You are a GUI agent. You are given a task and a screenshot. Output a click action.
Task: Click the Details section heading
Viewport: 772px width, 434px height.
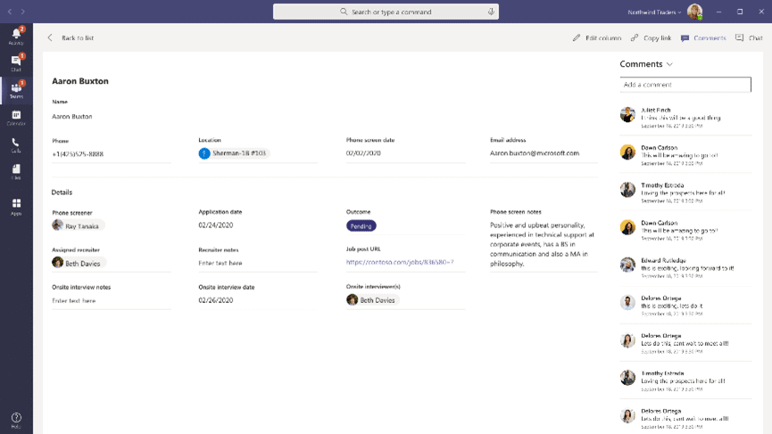pyautogui.click(x=62, y=192)
